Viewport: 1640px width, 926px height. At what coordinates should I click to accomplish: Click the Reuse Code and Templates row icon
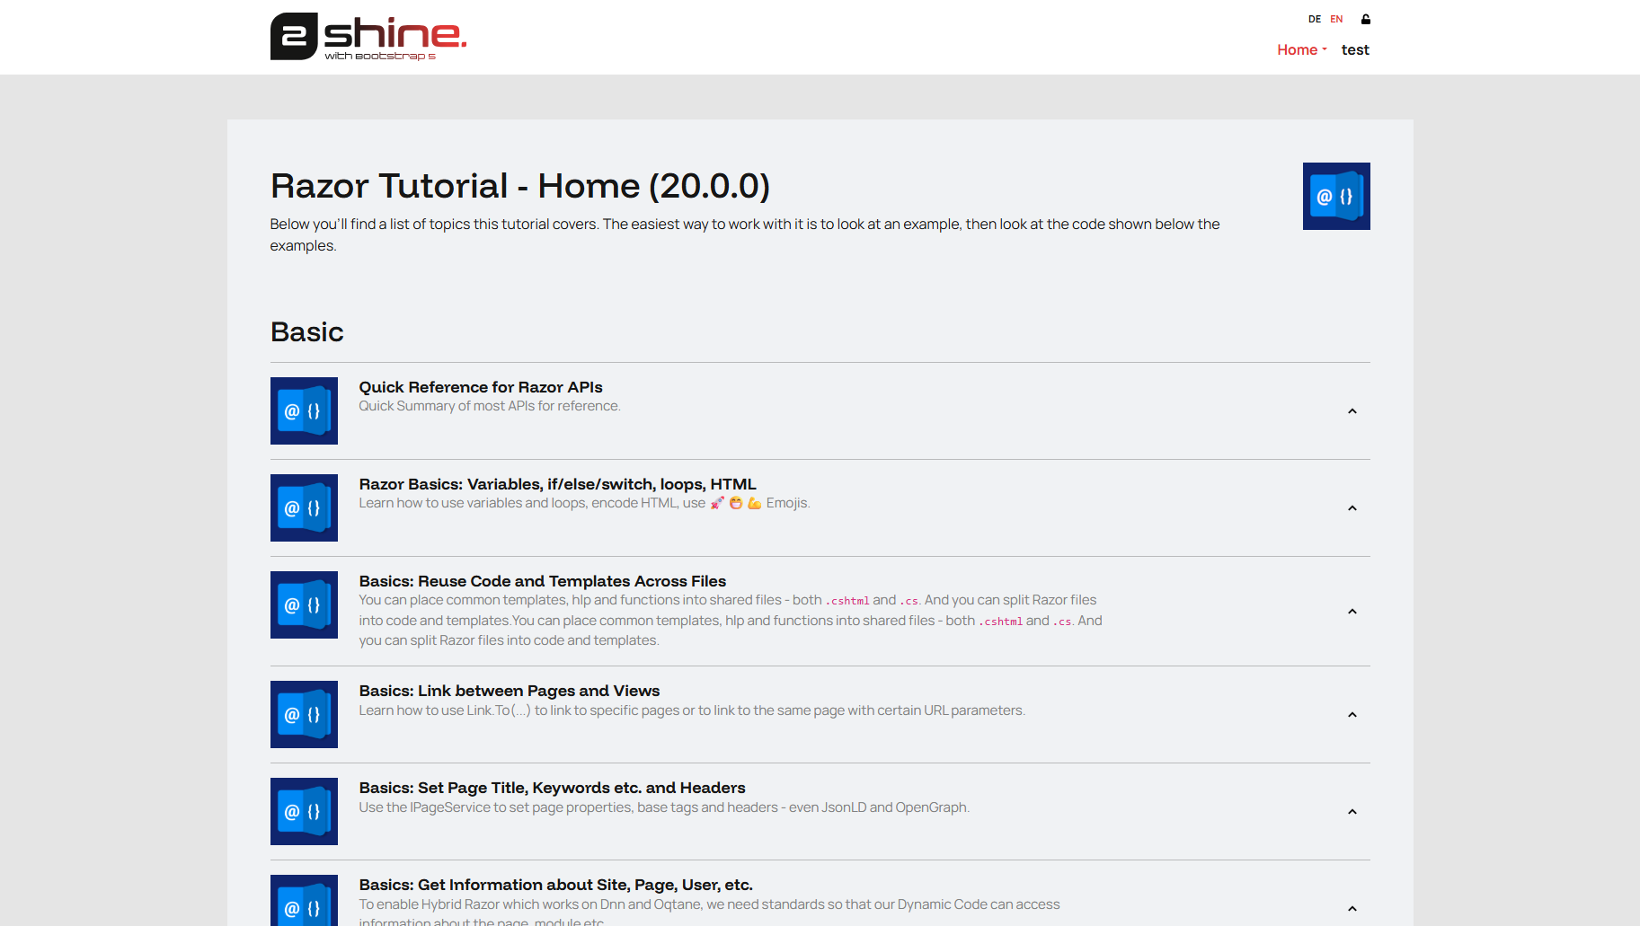coord(304,604)
